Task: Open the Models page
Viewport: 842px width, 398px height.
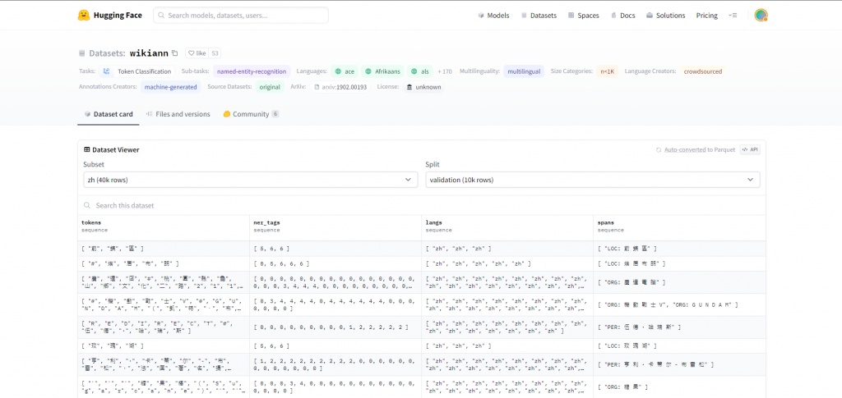Action: click(493, 16)
